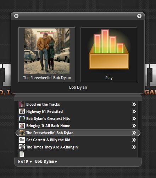Screen dimensions: 156x178
Task: Select The Freewheelin' Bob Dylan album cover
Action: coord(47,51)
